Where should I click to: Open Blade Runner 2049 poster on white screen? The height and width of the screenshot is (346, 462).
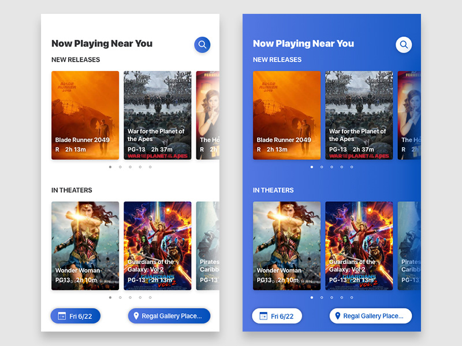pyautogui.click(x=85, y=115)
